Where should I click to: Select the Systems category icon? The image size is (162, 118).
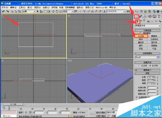(160, 21)
